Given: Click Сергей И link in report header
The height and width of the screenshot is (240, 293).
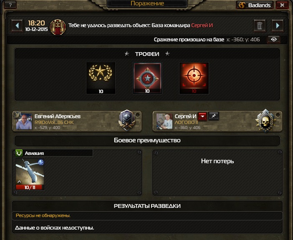Looking at the screenshot, I should pyautogui.click(x=202, y=25).
